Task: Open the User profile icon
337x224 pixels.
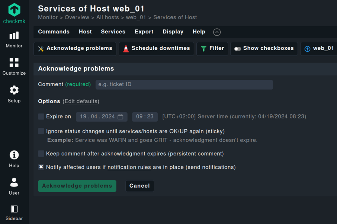Action: [14, 182]
